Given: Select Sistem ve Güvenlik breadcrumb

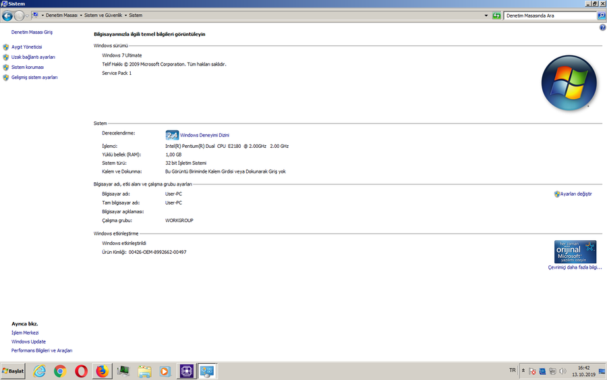Looking at the screenshot, I should click(103, 16).
